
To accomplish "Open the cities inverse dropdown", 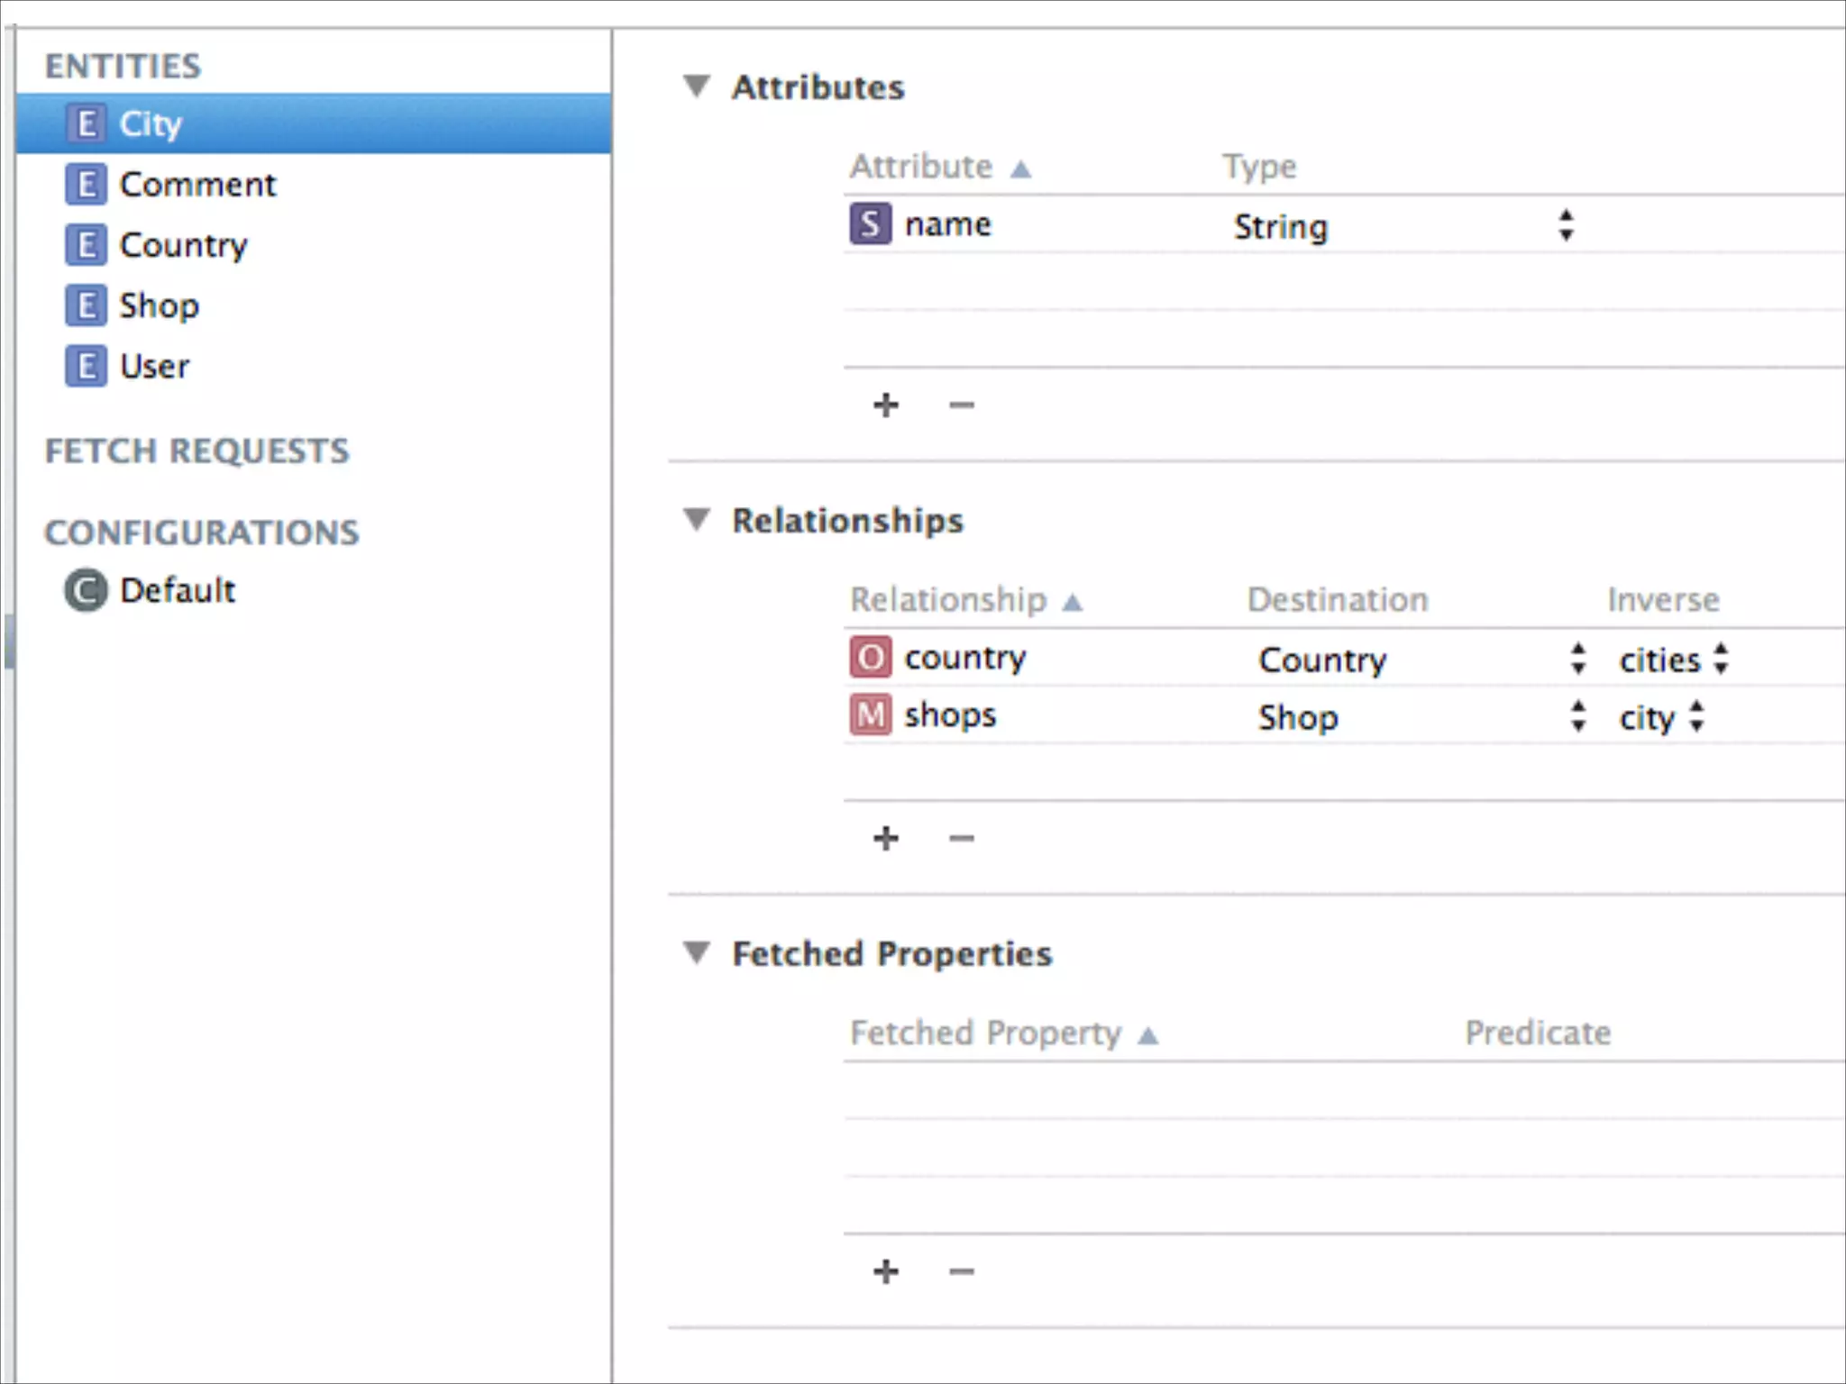I will [x=1721, y=660].
